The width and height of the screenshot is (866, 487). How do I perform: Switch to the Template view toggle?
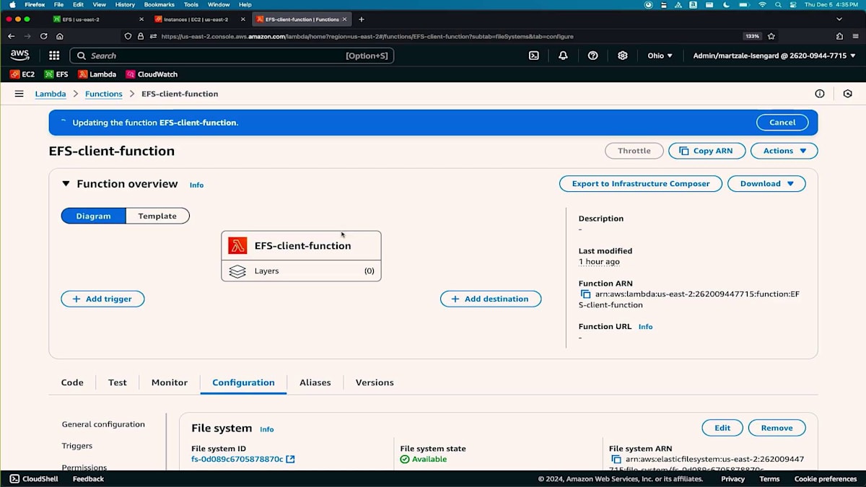157,216
